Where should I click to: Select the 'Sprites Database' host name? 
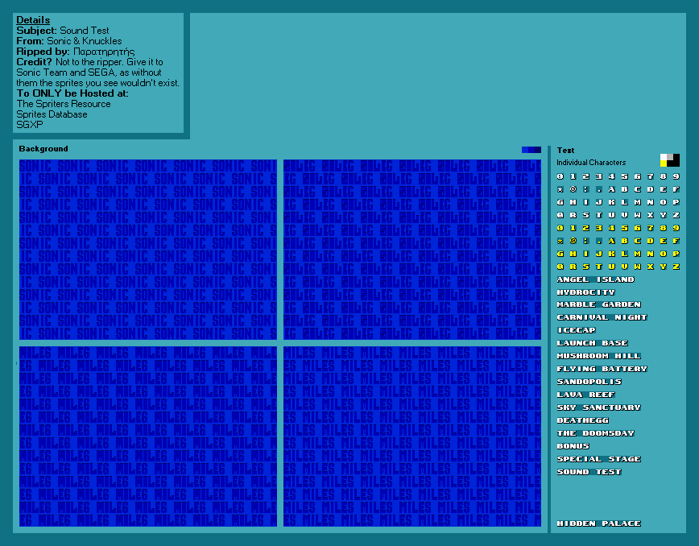coord(52,114)
